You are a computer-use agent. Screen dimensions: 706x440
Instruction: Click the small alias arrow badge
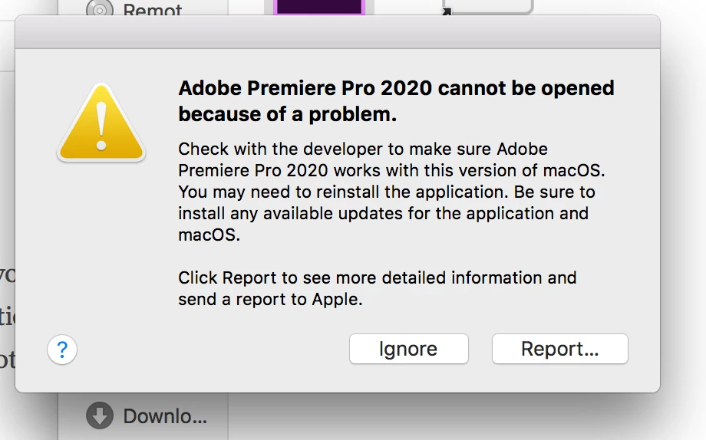(x=447, y=11)
